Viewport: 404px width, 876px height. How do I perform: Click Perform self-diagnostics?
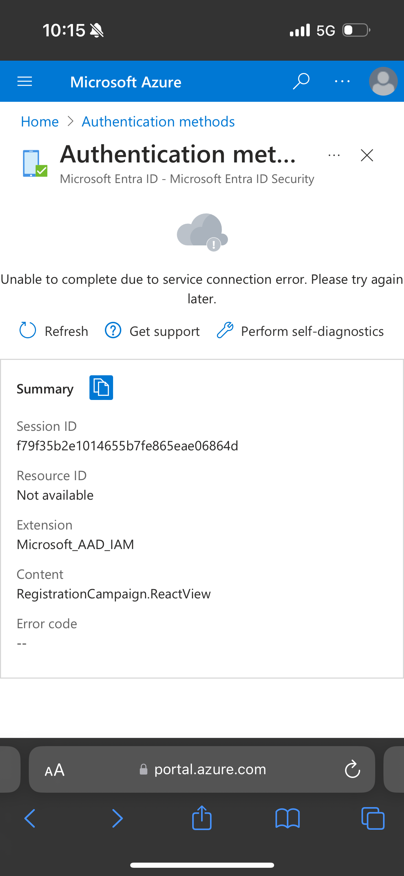301,331
